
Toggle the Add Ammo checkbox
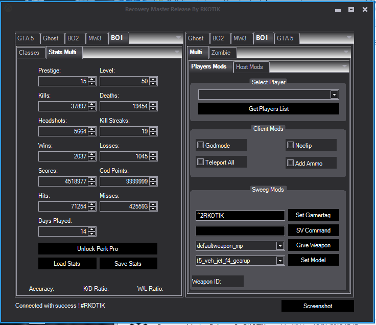click(x=290, y=163)
